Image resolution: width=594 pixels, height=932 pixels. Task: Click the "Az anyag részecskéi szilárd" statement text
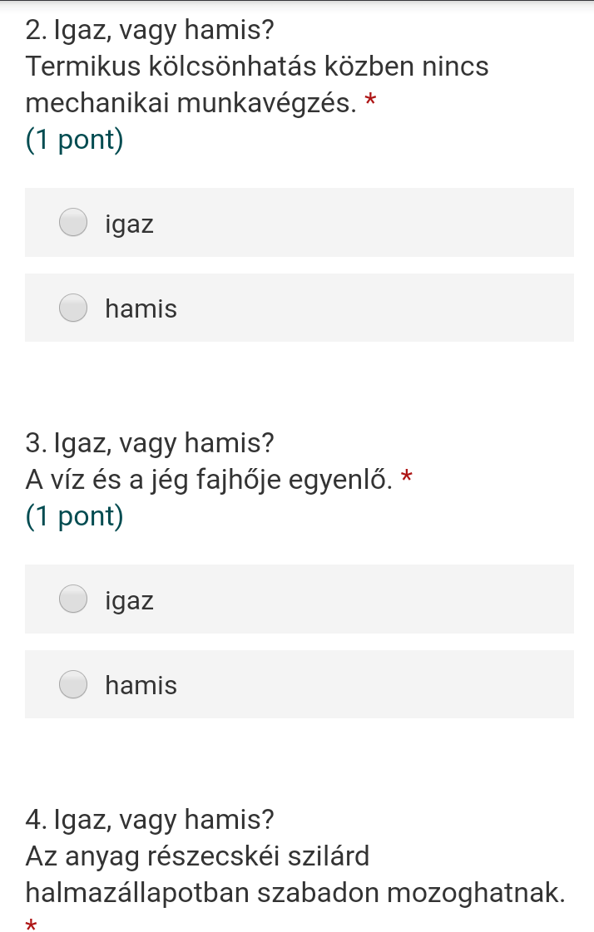[197, 856]
